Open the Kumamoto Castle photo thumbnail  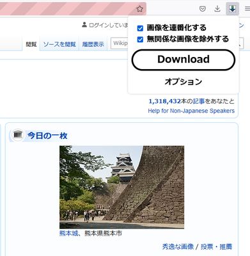pyautogui.click(x=121, y=187)
